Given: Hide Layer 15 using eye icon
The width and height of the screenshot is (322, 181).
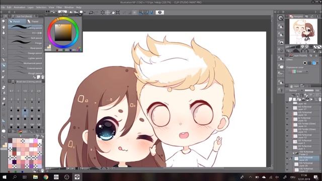Looking at the screenshot, I should coord(287,119).
